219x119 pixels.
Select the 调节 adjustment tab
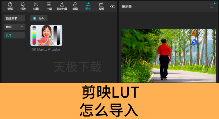[x=88, y=6]
